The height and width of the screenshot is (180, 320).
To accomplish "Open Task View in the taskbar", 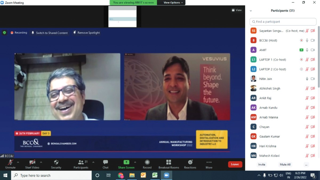I will (109, 175).
